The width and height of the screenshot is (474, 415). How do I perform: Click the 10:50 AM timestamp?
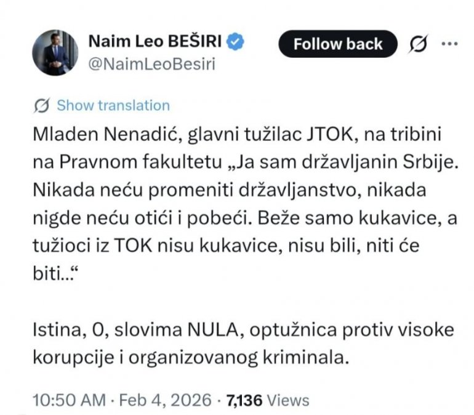click(68, 400)
